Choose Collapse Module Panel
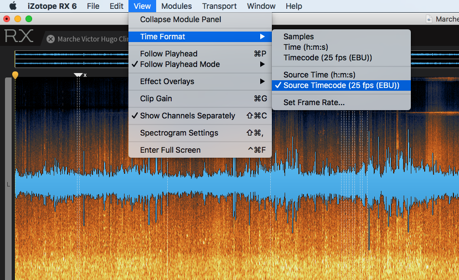 pos(200,19)
